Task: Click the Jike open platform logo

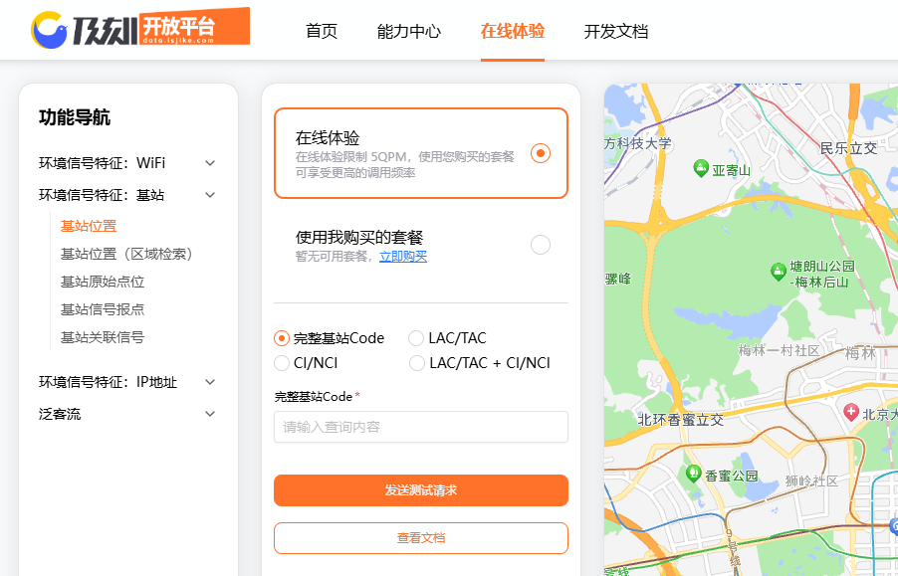Action: click(x=139, y=29)
